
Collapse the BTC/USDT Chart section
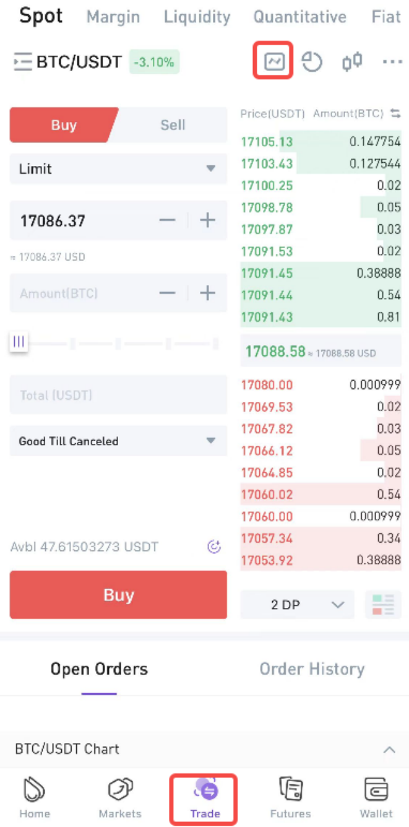[x=389, y=749]
